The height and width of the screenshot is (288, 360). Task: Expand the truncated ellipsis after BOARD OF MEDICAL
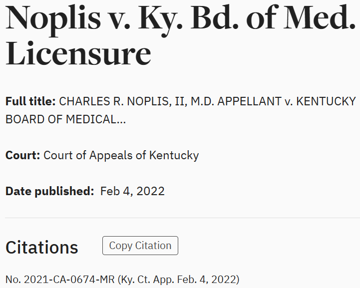(121, 120)
